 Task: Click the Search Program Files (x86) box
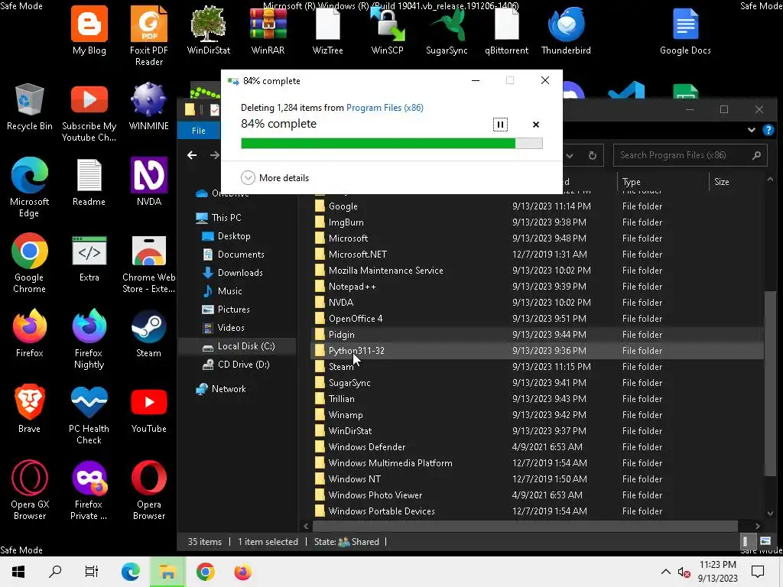tap(690, 155)
